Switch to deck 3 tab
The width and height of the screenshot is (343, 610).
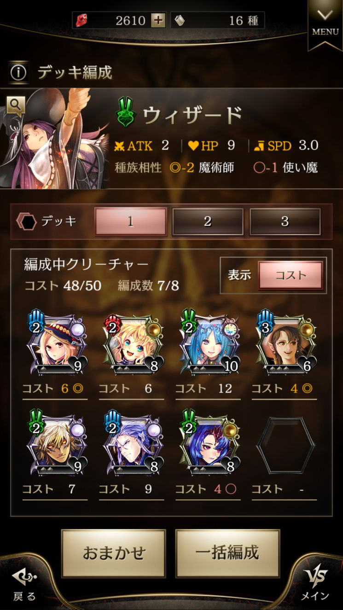285,221
